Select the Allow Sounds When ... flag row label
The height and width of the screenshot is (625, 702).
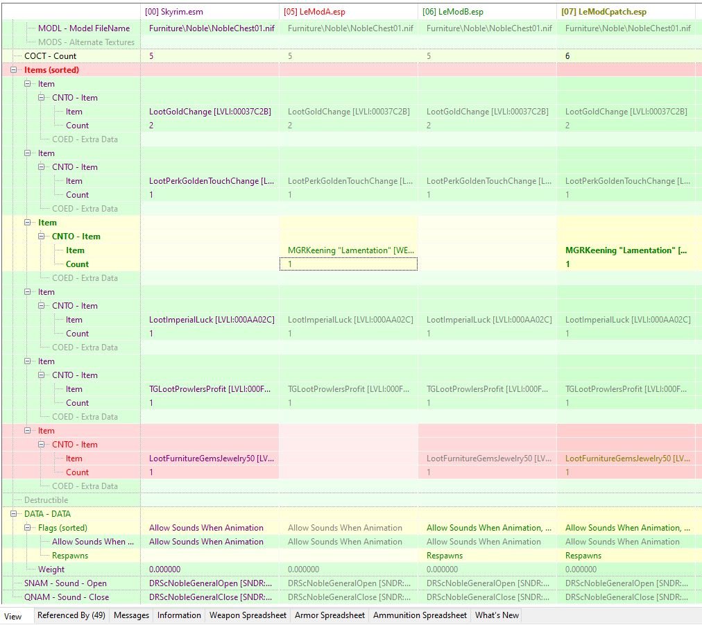click(93, 542)
